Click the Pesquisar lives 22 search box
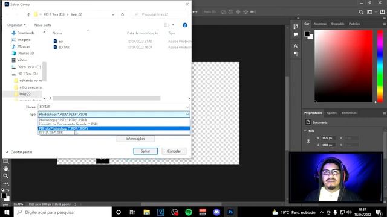 160,14
